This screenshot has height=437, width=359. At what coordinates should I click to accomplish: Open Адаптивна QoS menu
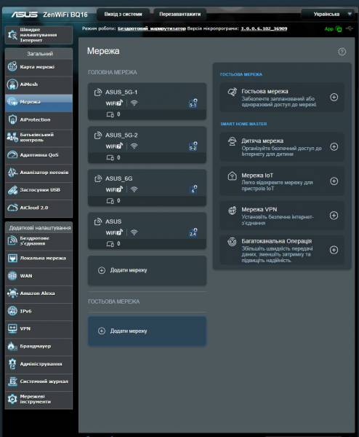(x=39, y=154)
